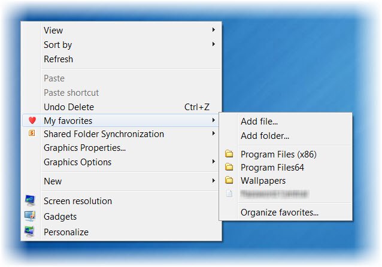Choose Undo Delete in the menu
The image size is (382, 267).
pos(69,107)
